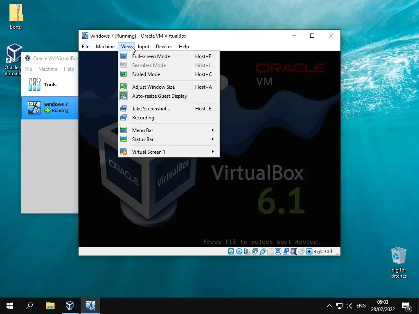
Task: Click the Right Ctrl host key label
Action: click(322, 251)
